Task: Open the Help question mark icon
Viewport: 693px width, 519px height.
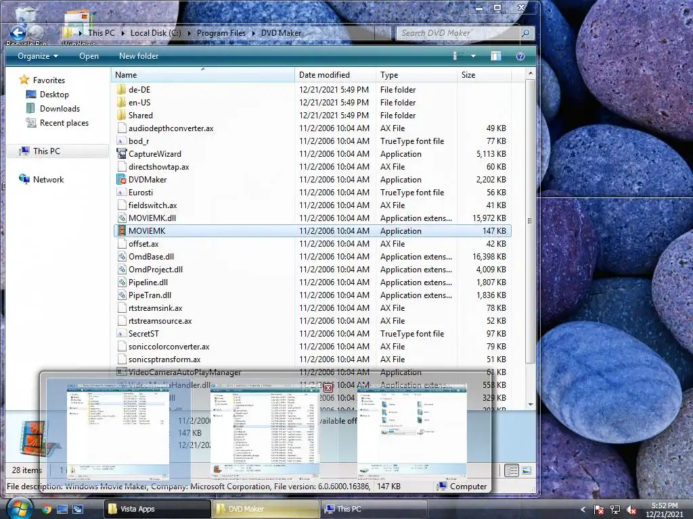Action: coord(520,56)
